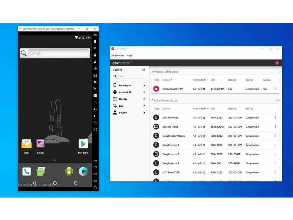Image resolution: width=293 pixels, height=220 pixels.
Task: Launch the Play Store app
Action: (83, 147)
